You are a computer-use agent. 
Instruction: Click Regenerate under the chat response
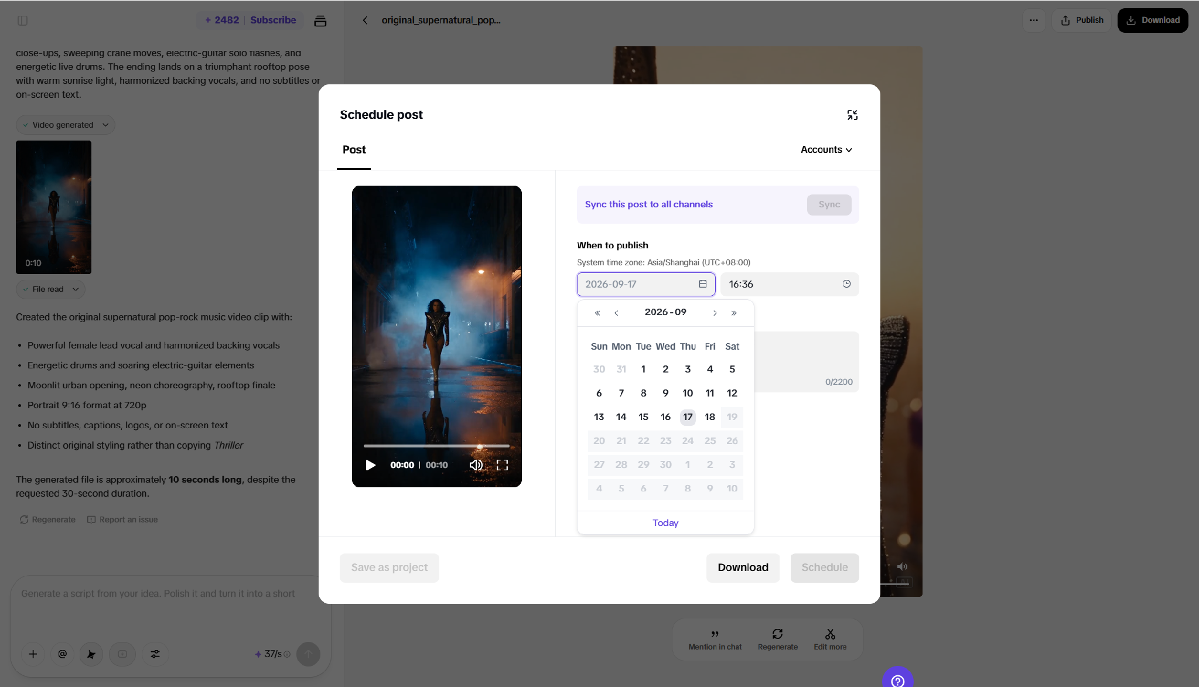click(x=47, y=519)
